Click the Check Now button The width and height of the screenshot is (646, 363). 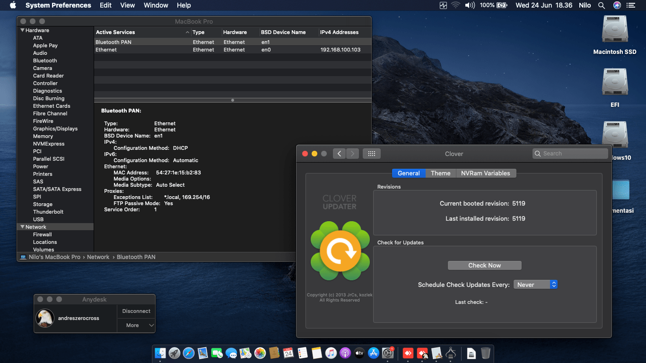click(484, 265)
